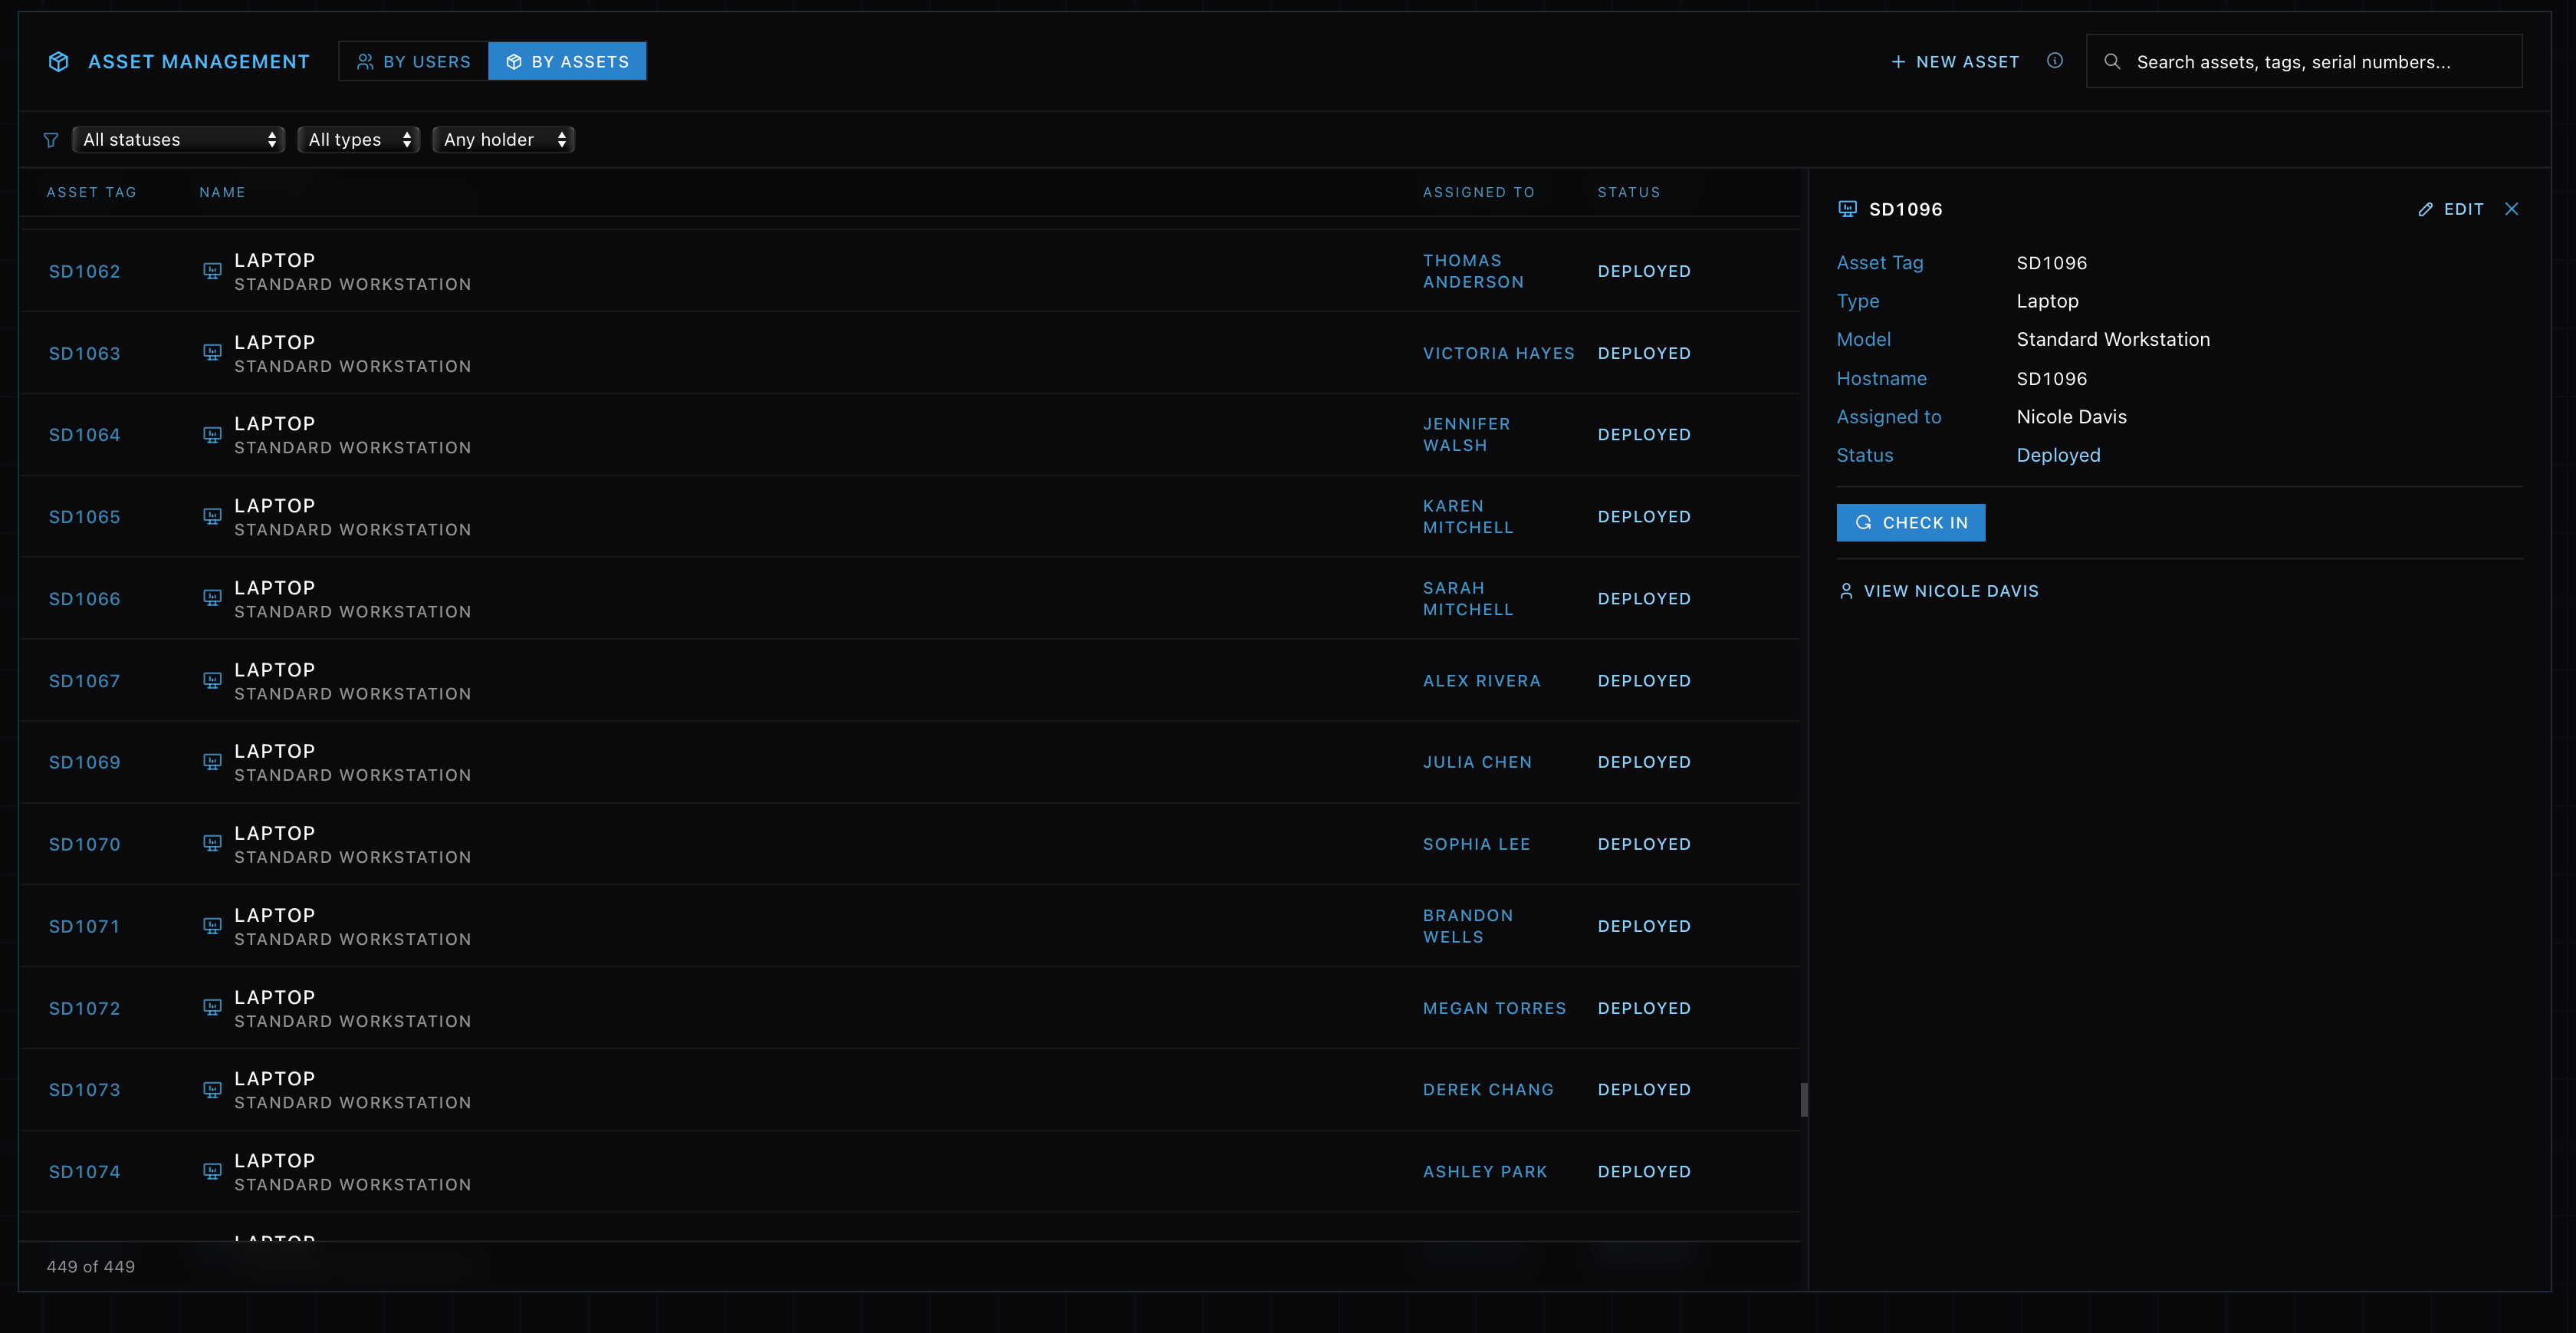Click the filter funnel icon
The width and height of the screenshot is (2576, 1333).
click(x=51, y=140)
